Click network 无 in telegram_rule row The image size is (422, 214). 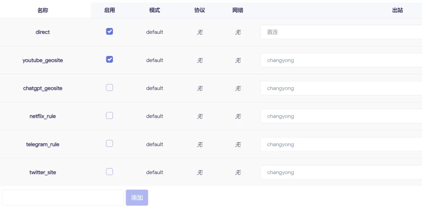point(238,144)
